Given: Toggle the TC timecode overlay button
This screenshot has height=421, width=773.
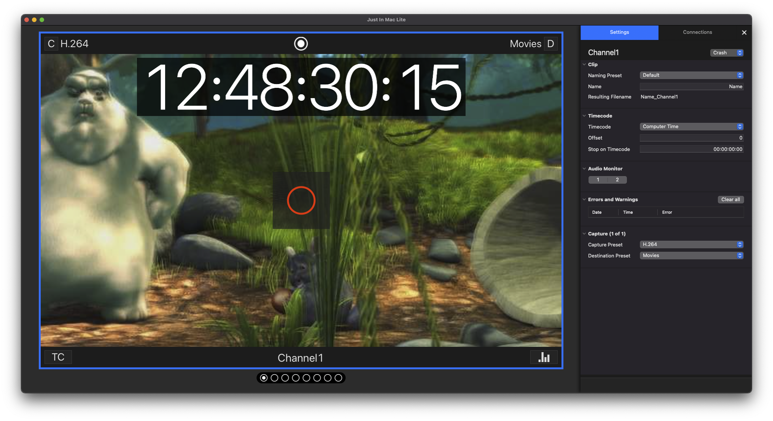Looking at the screenshot, I should [x=58, y=357].
